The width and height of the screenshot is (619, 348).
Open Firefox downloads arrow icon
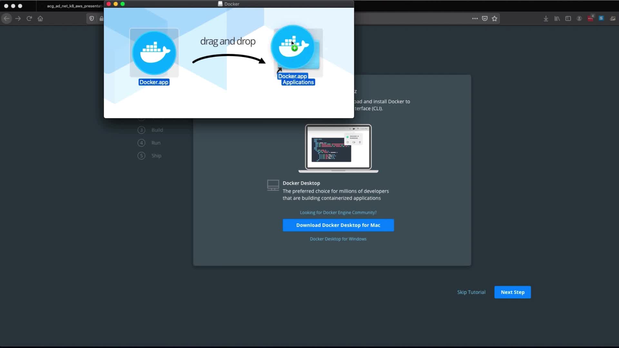pos(546,19)
